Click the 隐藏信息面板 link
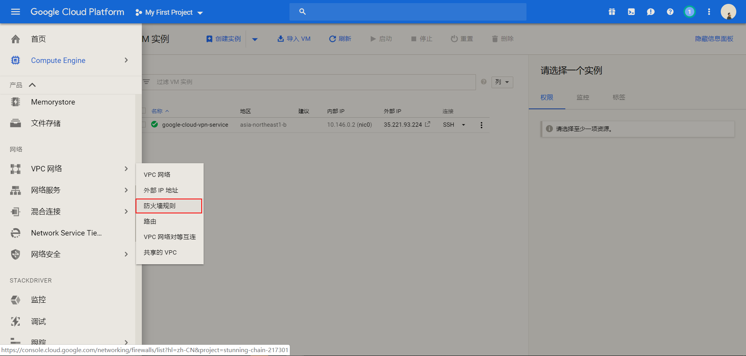This screenshot has height=356, width=746. coord(714,39)
